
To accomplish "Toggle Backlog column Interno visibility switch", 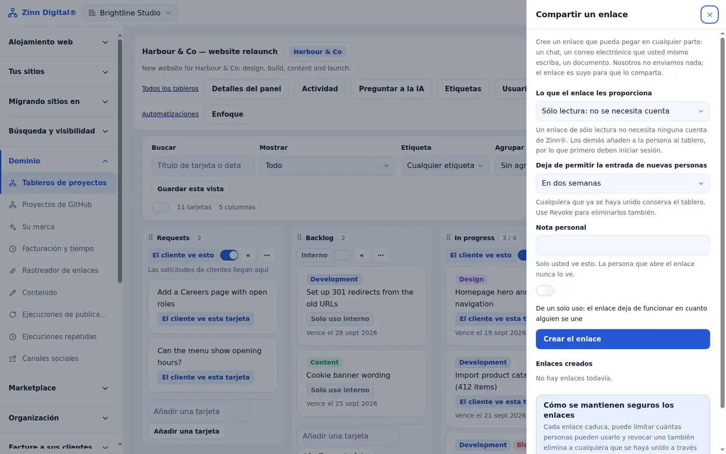I will 343,255.
